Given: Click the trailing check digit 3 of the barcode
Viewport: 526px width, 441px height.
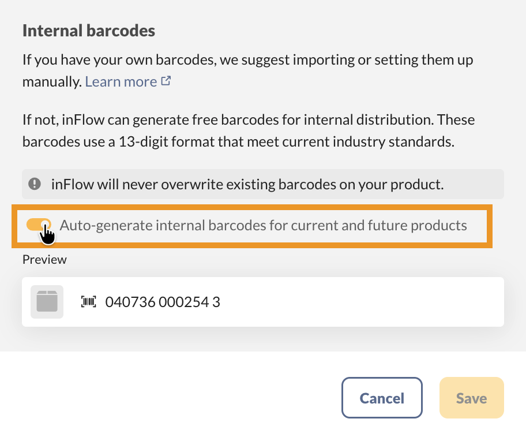Looking at the screenshot, I should 216,301.
